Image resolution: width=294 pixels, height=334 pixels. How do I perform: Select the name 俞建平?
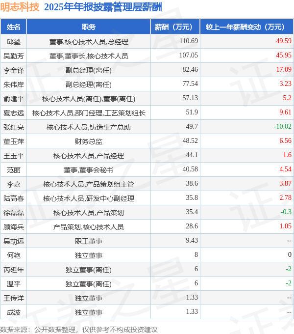[14, 99]
